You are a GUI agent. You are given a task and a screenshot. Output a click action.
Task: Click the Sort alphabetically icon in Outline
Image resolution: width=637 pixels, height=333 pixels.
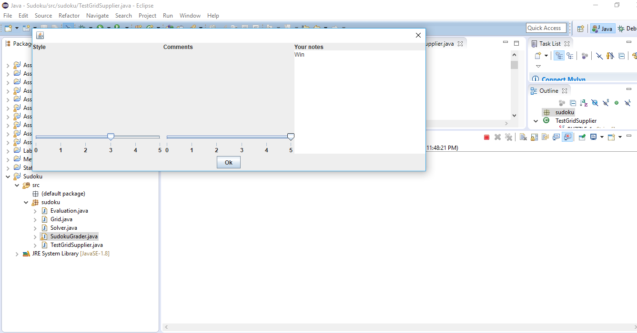584,103
